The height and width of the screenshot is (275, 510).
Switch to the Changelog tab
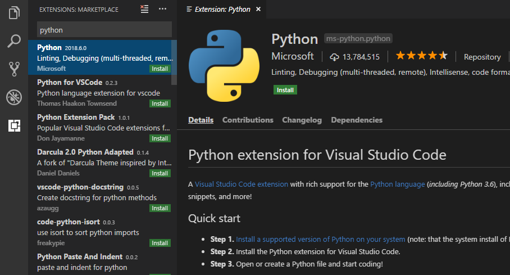point(302,120)
